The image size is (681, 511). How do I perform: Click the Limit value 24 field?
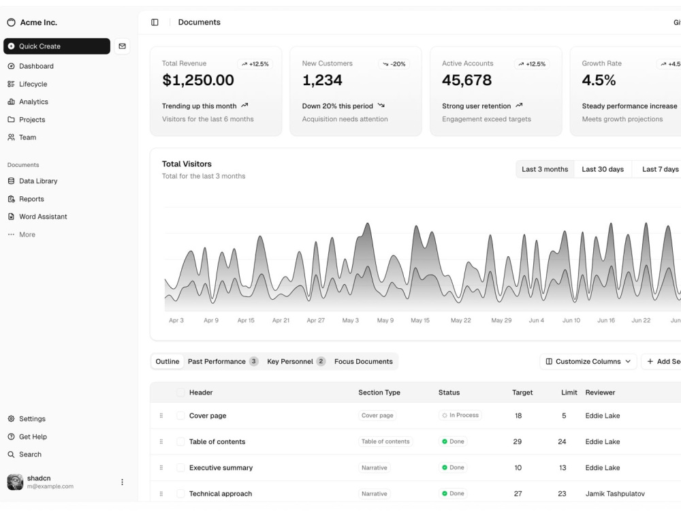pyautogui.click(x=562, y=442)
